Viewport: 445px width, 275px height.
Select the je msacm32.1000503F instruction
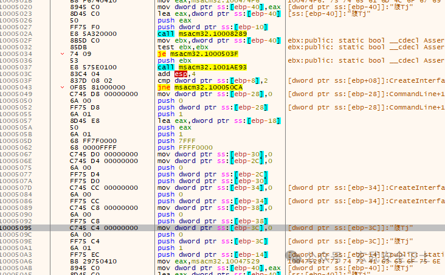(198, 54)
